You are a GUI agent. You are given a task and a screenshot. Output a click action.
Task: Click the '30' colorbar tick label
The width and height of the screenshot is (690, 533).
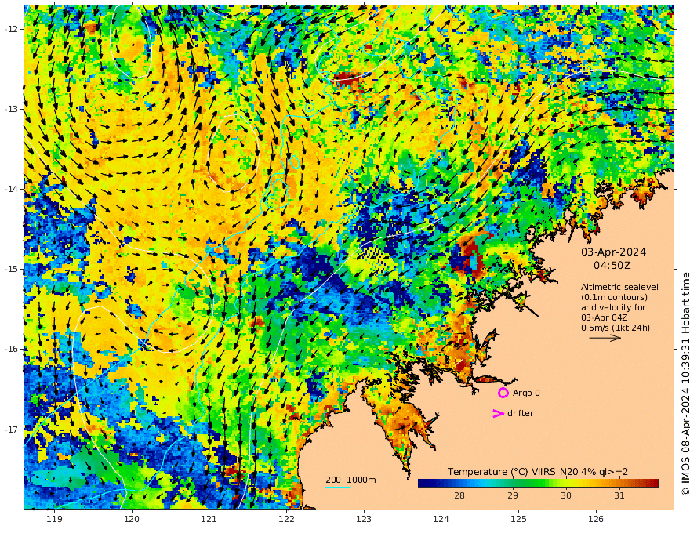point(566,495)
